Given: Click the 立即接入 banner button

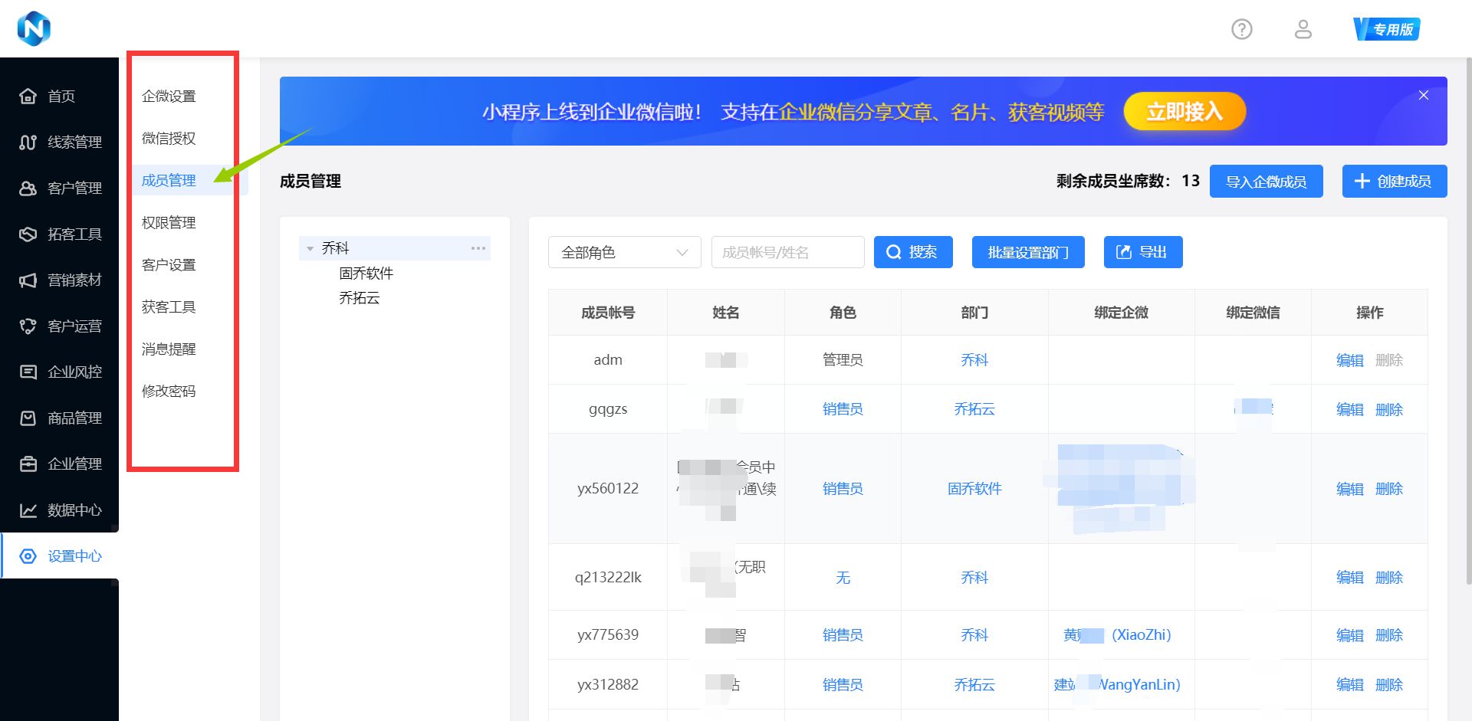Looking at the screenshot, I should pos(1184,112).
